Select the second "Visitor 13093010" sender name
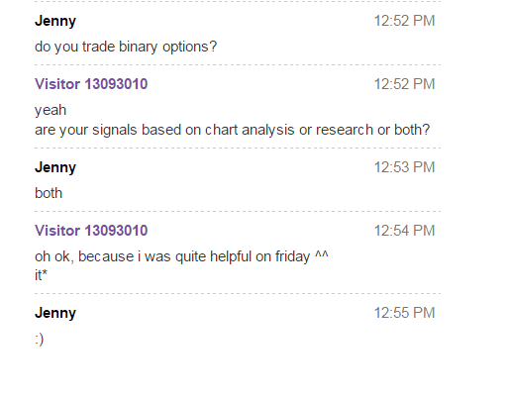This screenshot has width=508, height=398. click(91, 231)
